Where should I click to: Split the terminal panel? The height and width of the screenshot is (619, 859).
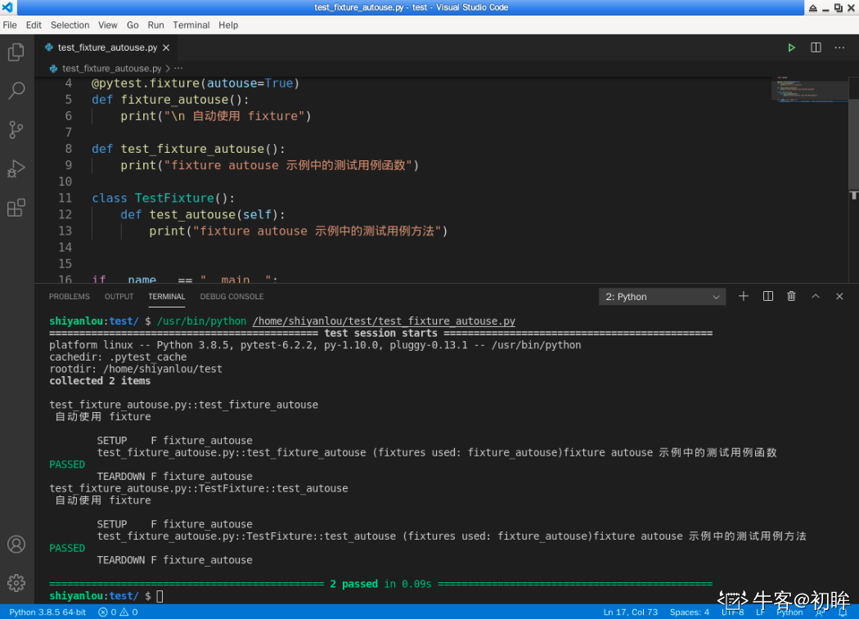[x=768, y=296]
